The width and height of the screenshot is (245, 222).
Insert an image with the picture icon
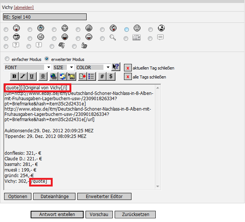click(x=72, y=76)
